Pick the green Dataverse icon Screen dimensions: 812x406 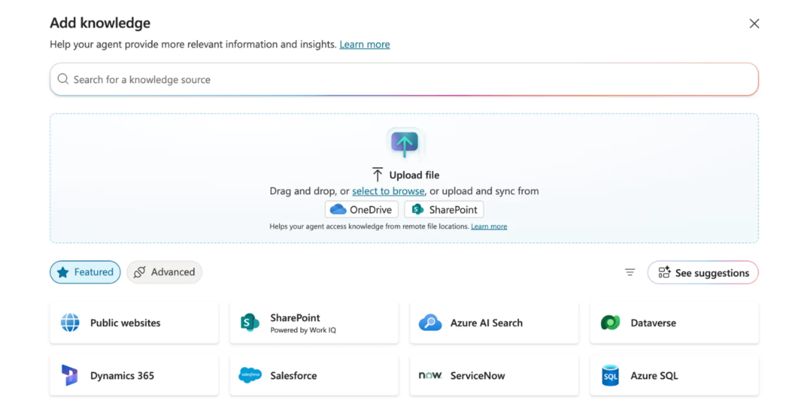tap(610, 323)
